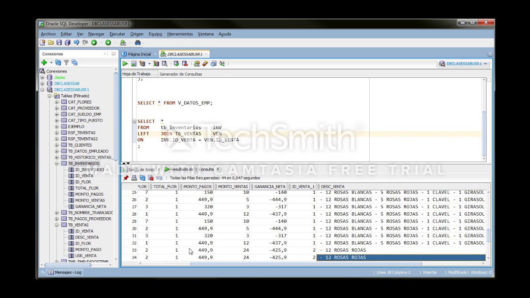Image resolution: width=530 pixels, height=298 pixels.
Task: Open the Explain Plan dropdown arrow
Action: (149, 64)
